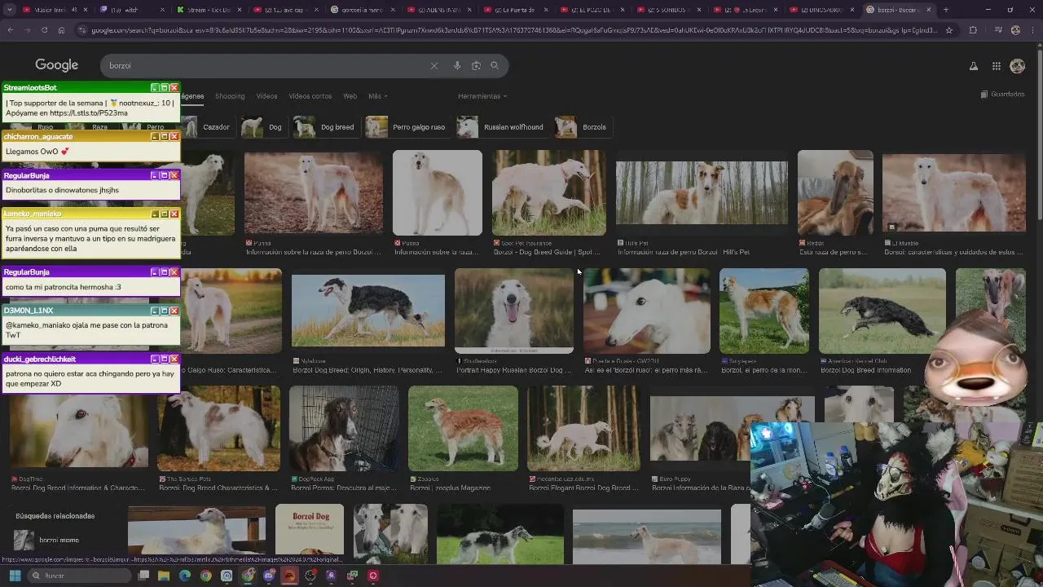Switch to the Videos cortos tab
The width and height of the screenshot is (1043, 587).
[x=310, y=96]
